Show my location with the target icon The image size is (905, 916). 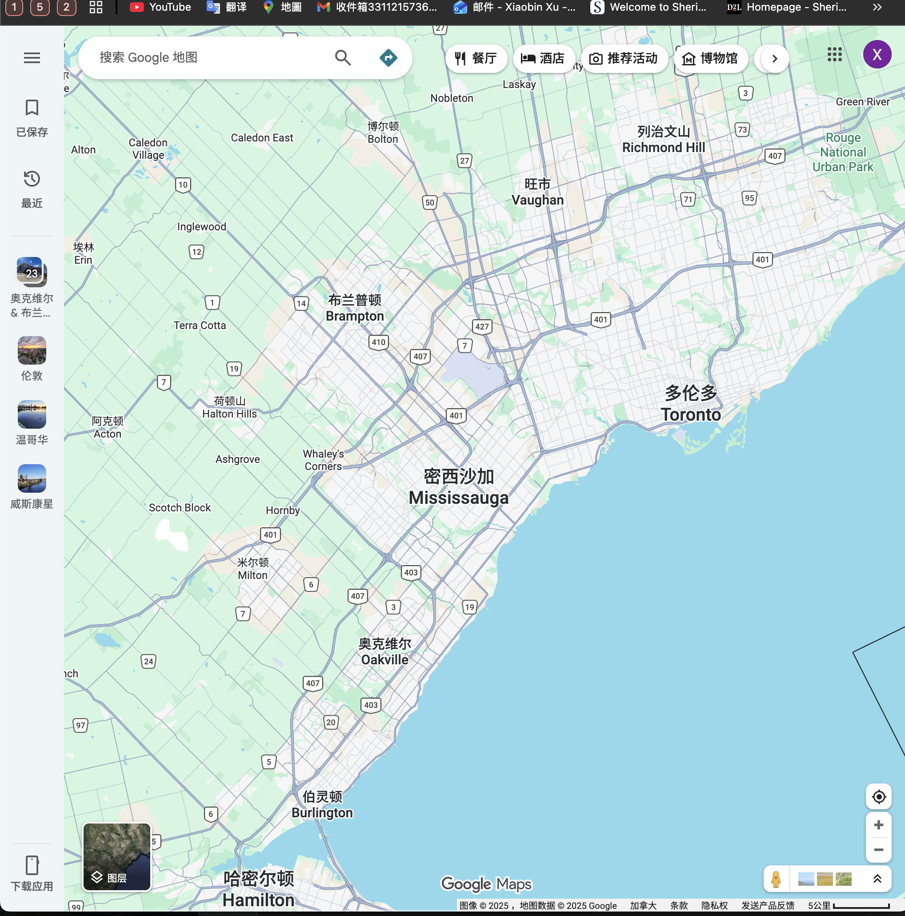(878, 796)
